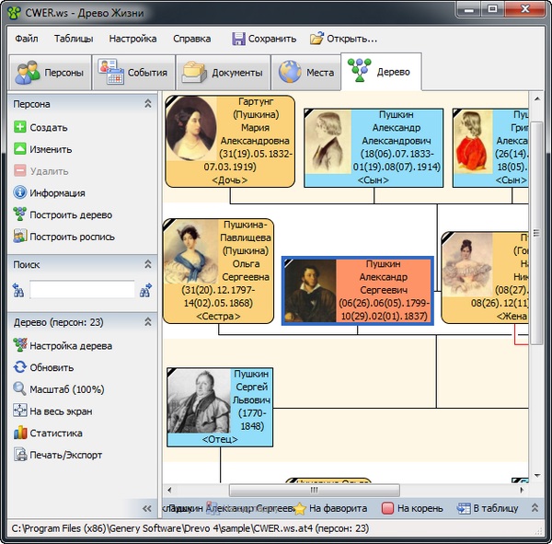552x544 pixels.
Task: Click the На корень button
Action: click(x=408, y=508)
